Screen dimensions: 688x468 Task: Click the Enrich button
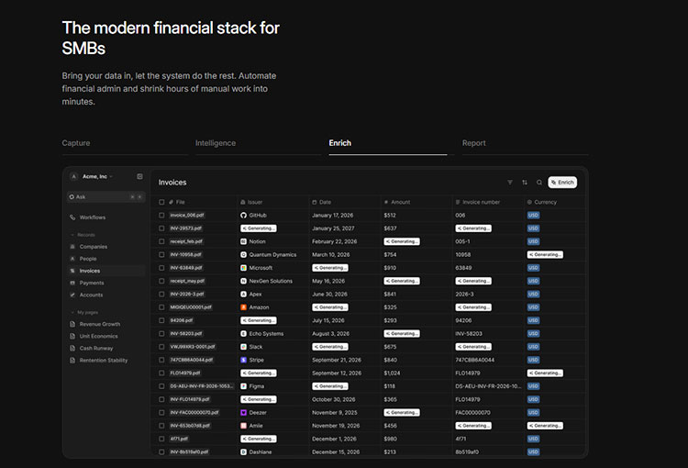click(562, 183)
